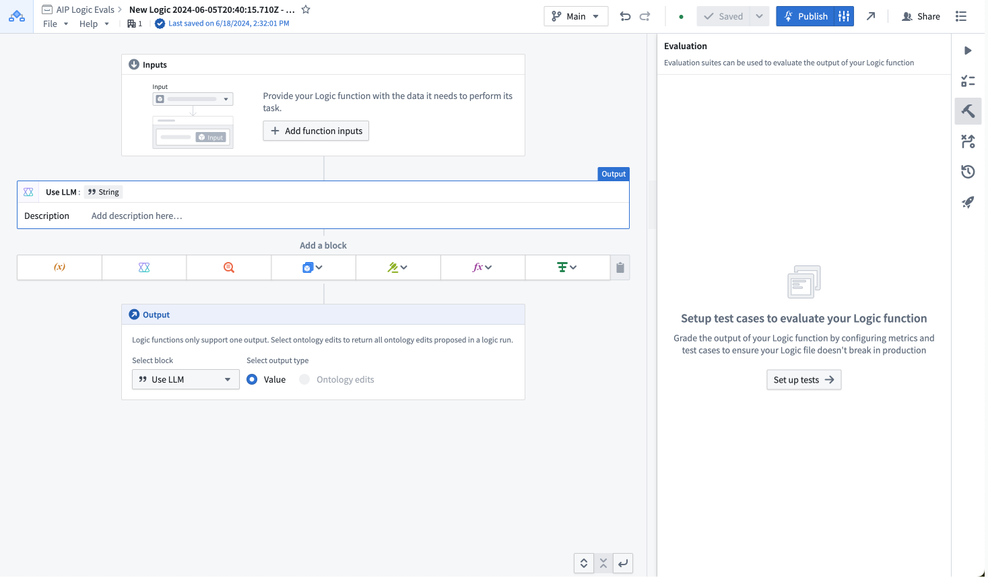988x578 pixels.
Task: Expand the blue object block dropdown
Action: click(x=313, y=267)
